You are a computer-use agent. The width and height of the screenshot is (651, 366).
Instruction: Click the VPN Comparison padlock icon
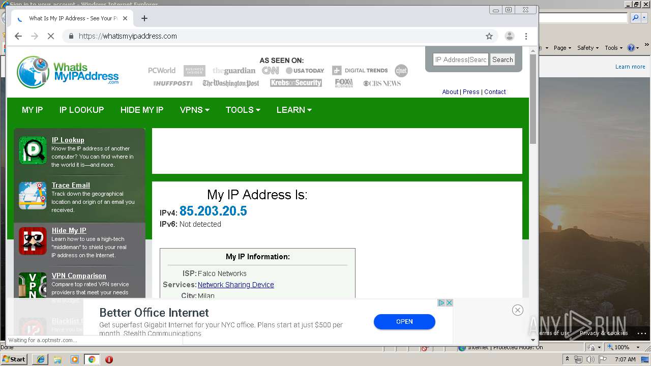pos(33,286)
